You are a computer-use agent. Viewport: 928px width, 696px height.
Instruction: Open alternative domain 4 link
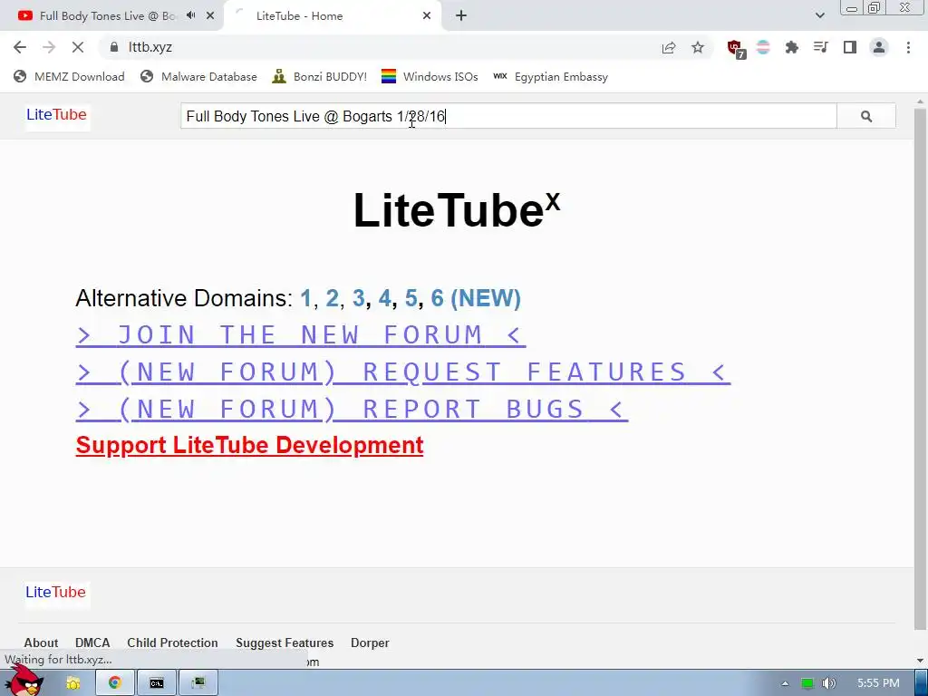tap(384, 298)
